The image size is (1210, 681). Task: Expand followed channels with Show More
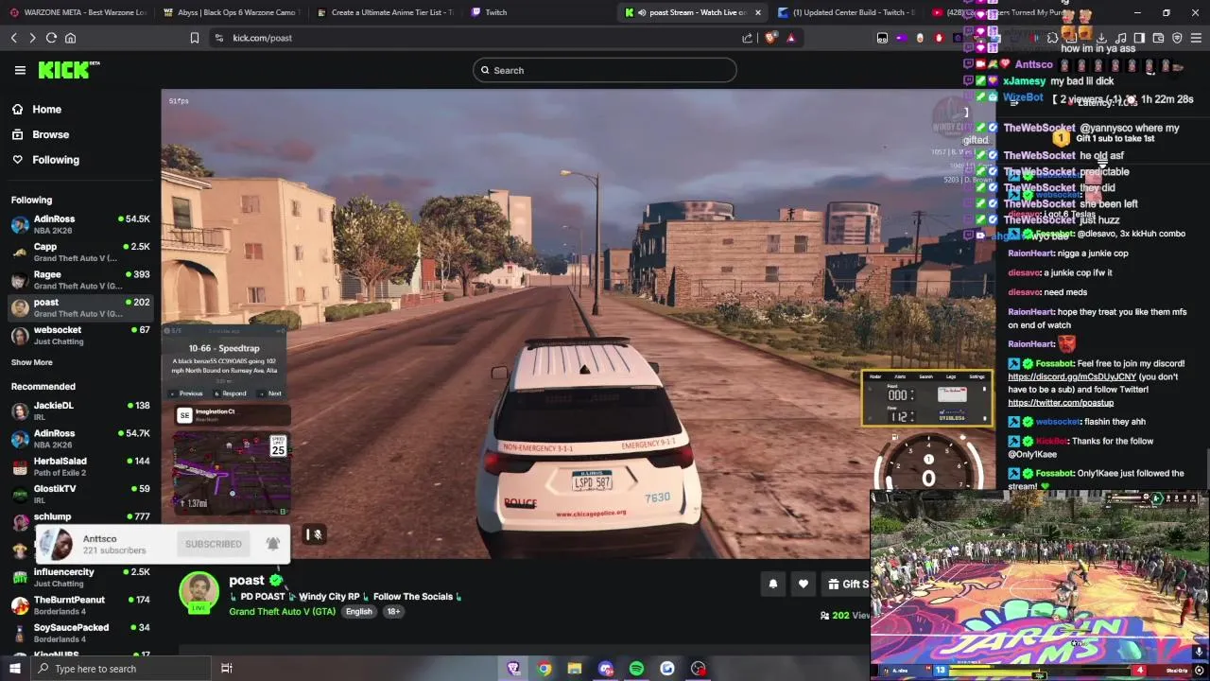(32, 362)
